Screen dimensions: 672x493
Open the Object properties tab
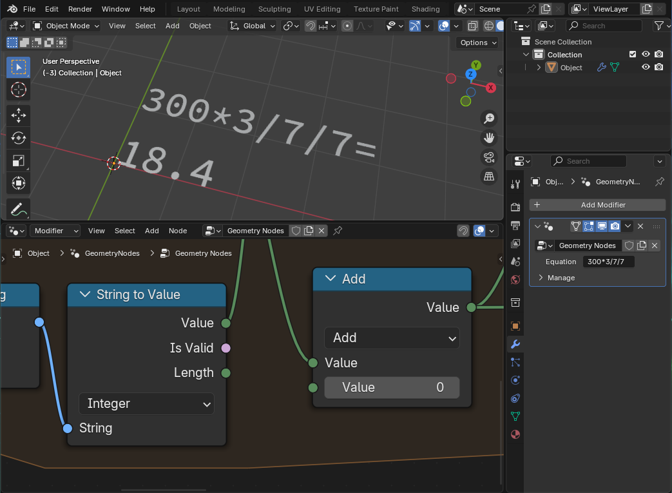point(515,326)
